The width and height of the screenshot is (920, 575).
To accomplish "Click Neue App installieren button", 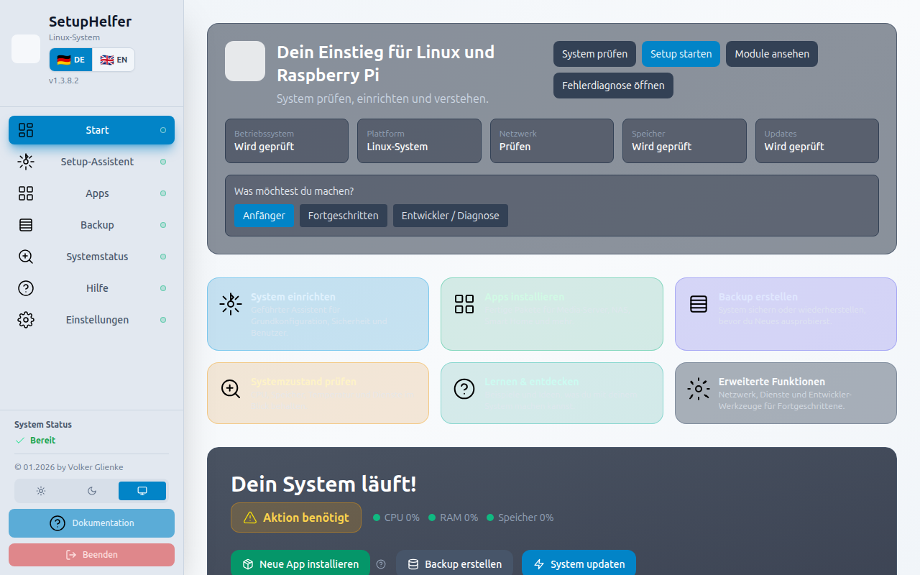I will pyautogui.click(x=300, y=564).
